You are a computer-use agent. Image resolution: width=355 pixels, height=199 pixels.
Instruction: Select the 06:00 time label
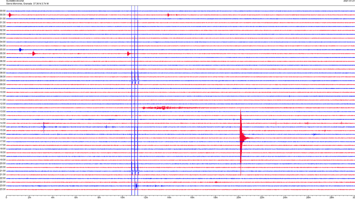tap(3, 57)
